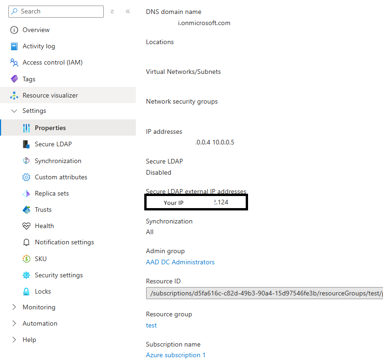The width and height of the screenshot is (383, 360).
Task: Select the Resource visualizer icon
Action: point(15,95)
